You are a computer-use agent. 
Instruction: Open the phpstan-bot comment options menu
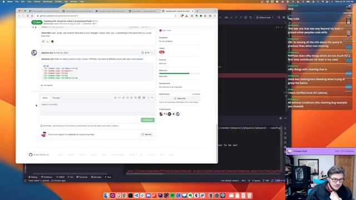coord(152,53)
